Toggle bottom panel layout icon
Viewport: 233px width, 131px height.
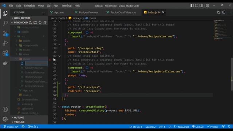197,6
